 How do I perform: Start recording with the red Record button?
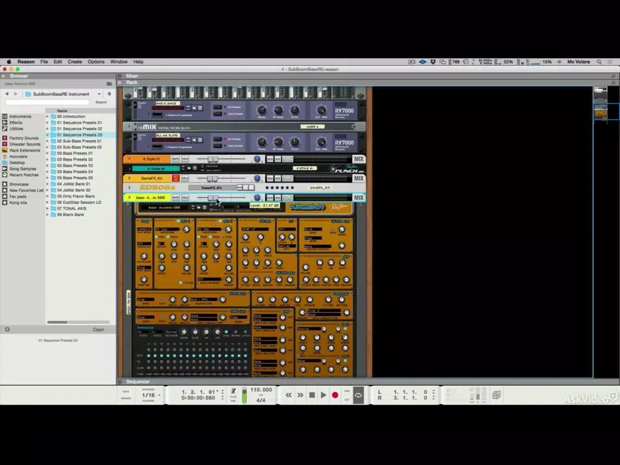point(335,395)
